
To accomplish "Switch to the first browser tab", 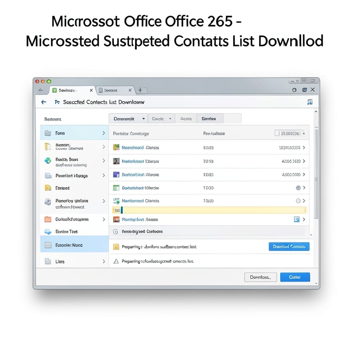I will point(72,90).
